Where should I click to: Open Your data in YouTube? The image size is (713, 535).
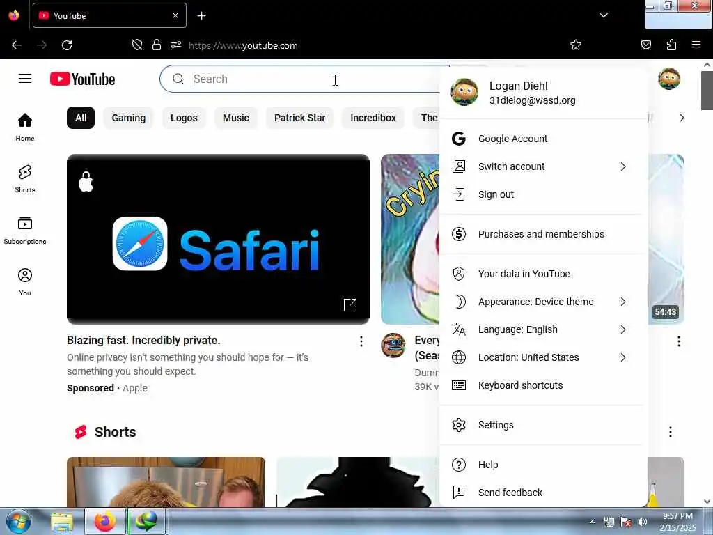pos(543,274)
